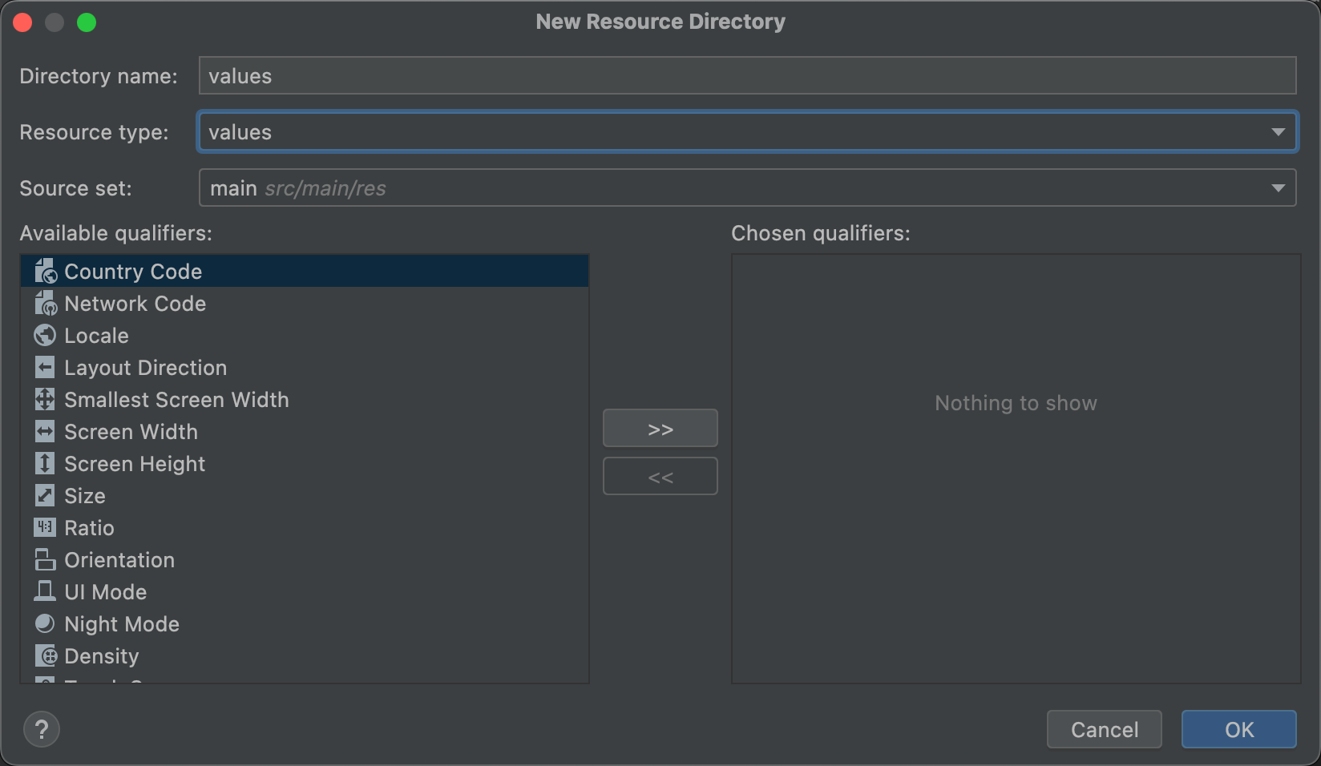This screenshot has width=1321, height=766.
Task: Add qualifier using the >> button
Action: click(660, 428)
